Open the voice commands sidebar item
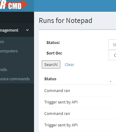Screen dimensions: 116x132 [15, 79]
